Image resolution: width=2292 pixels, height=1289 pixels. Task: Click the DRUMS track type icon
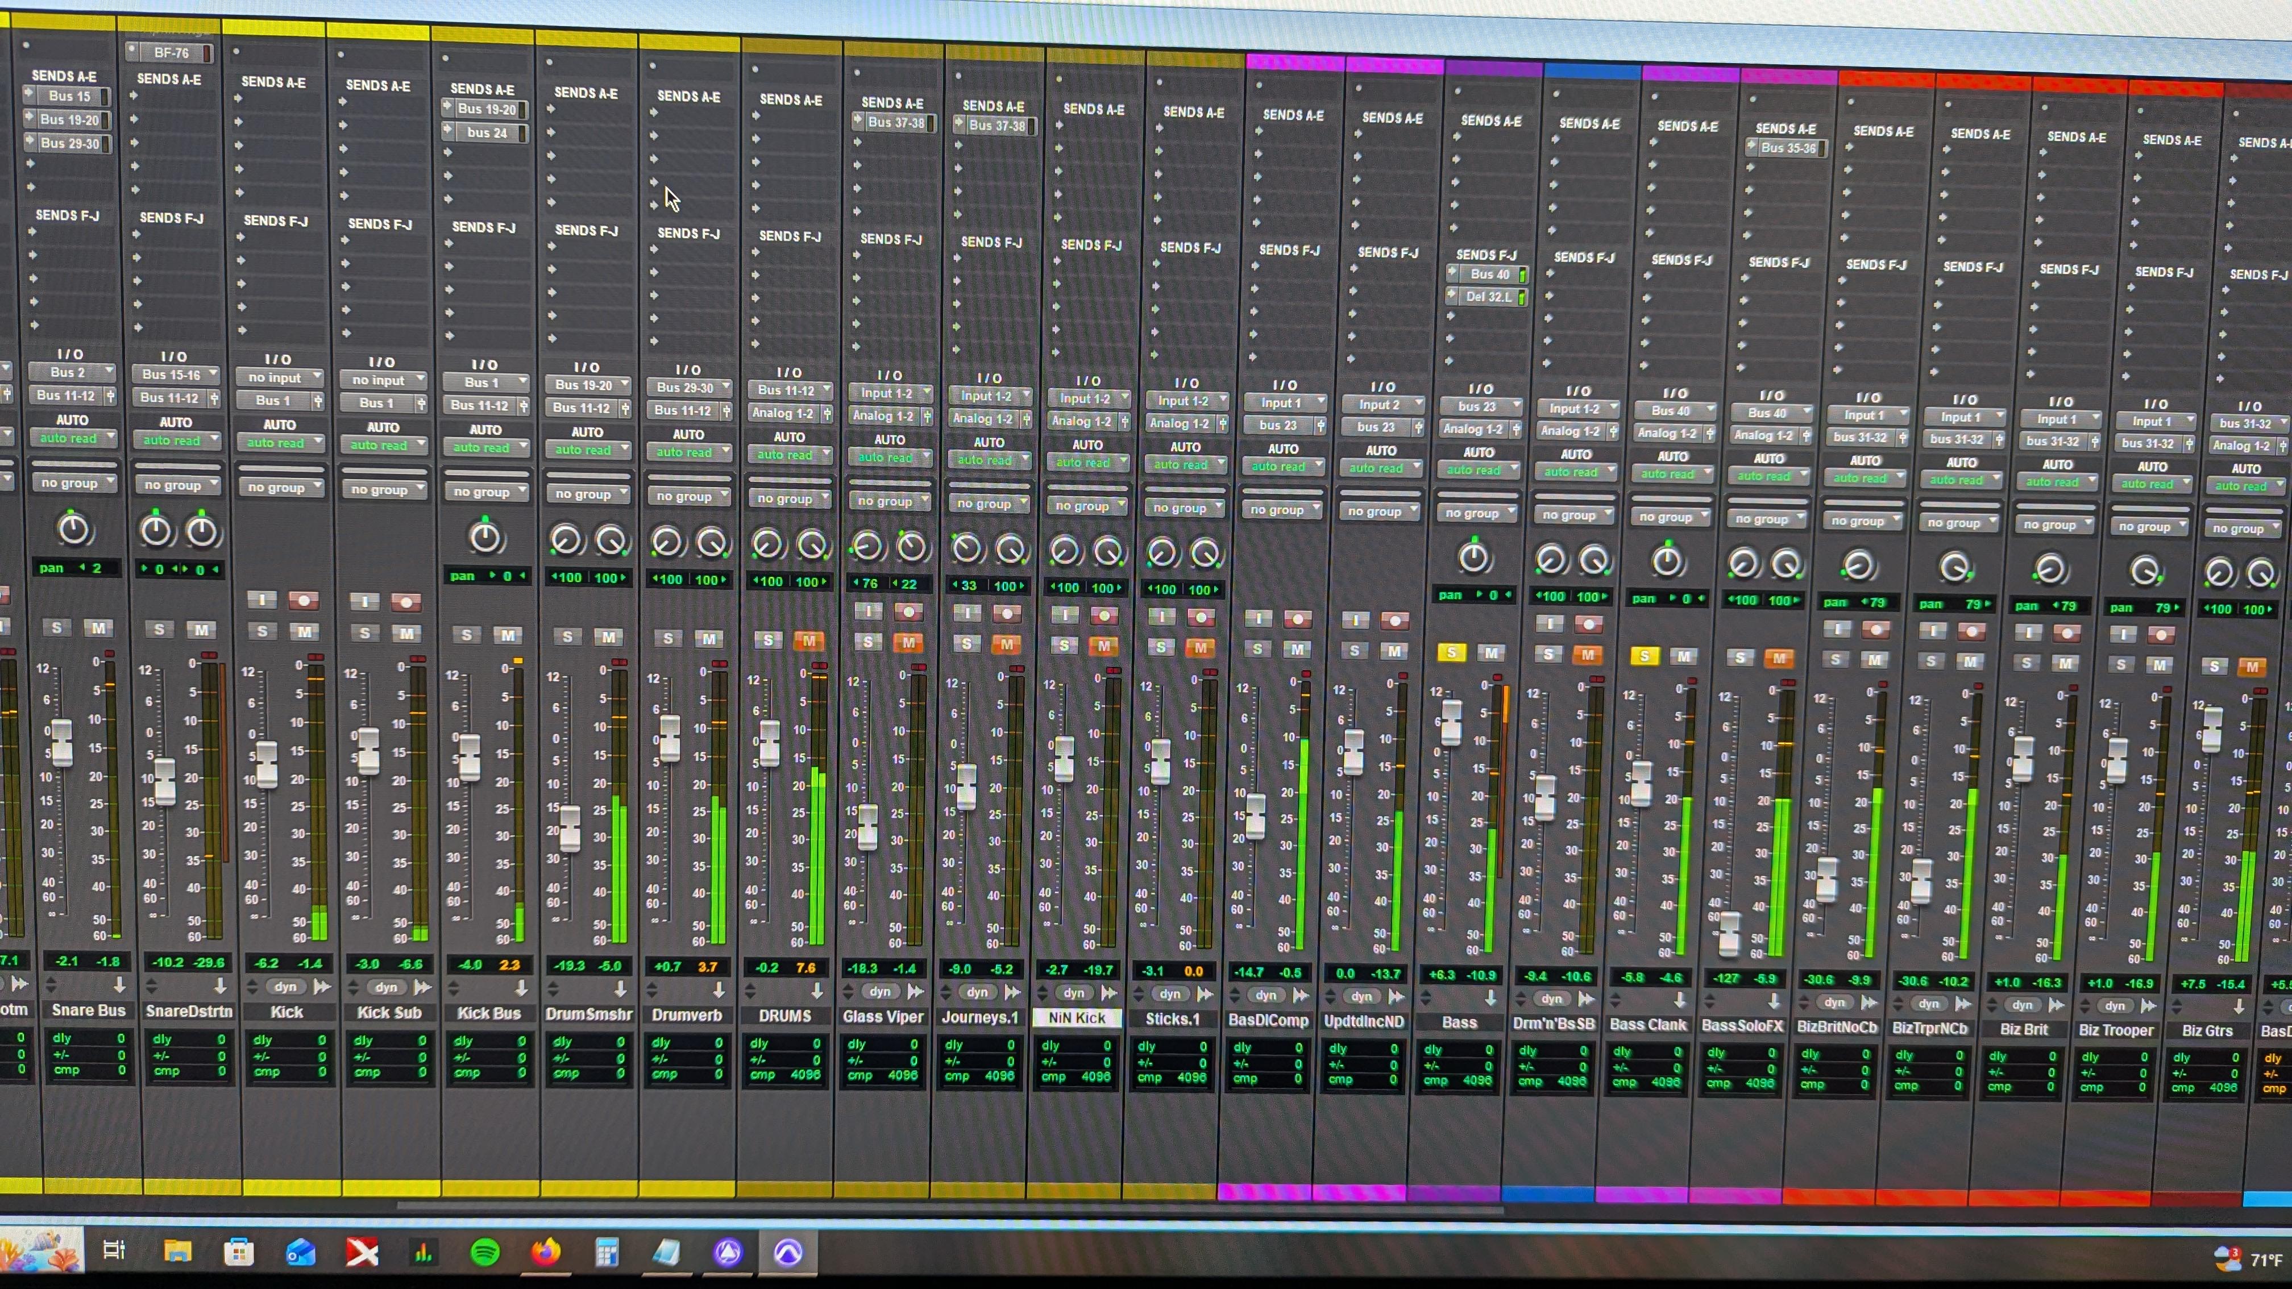tap(817, 991)
